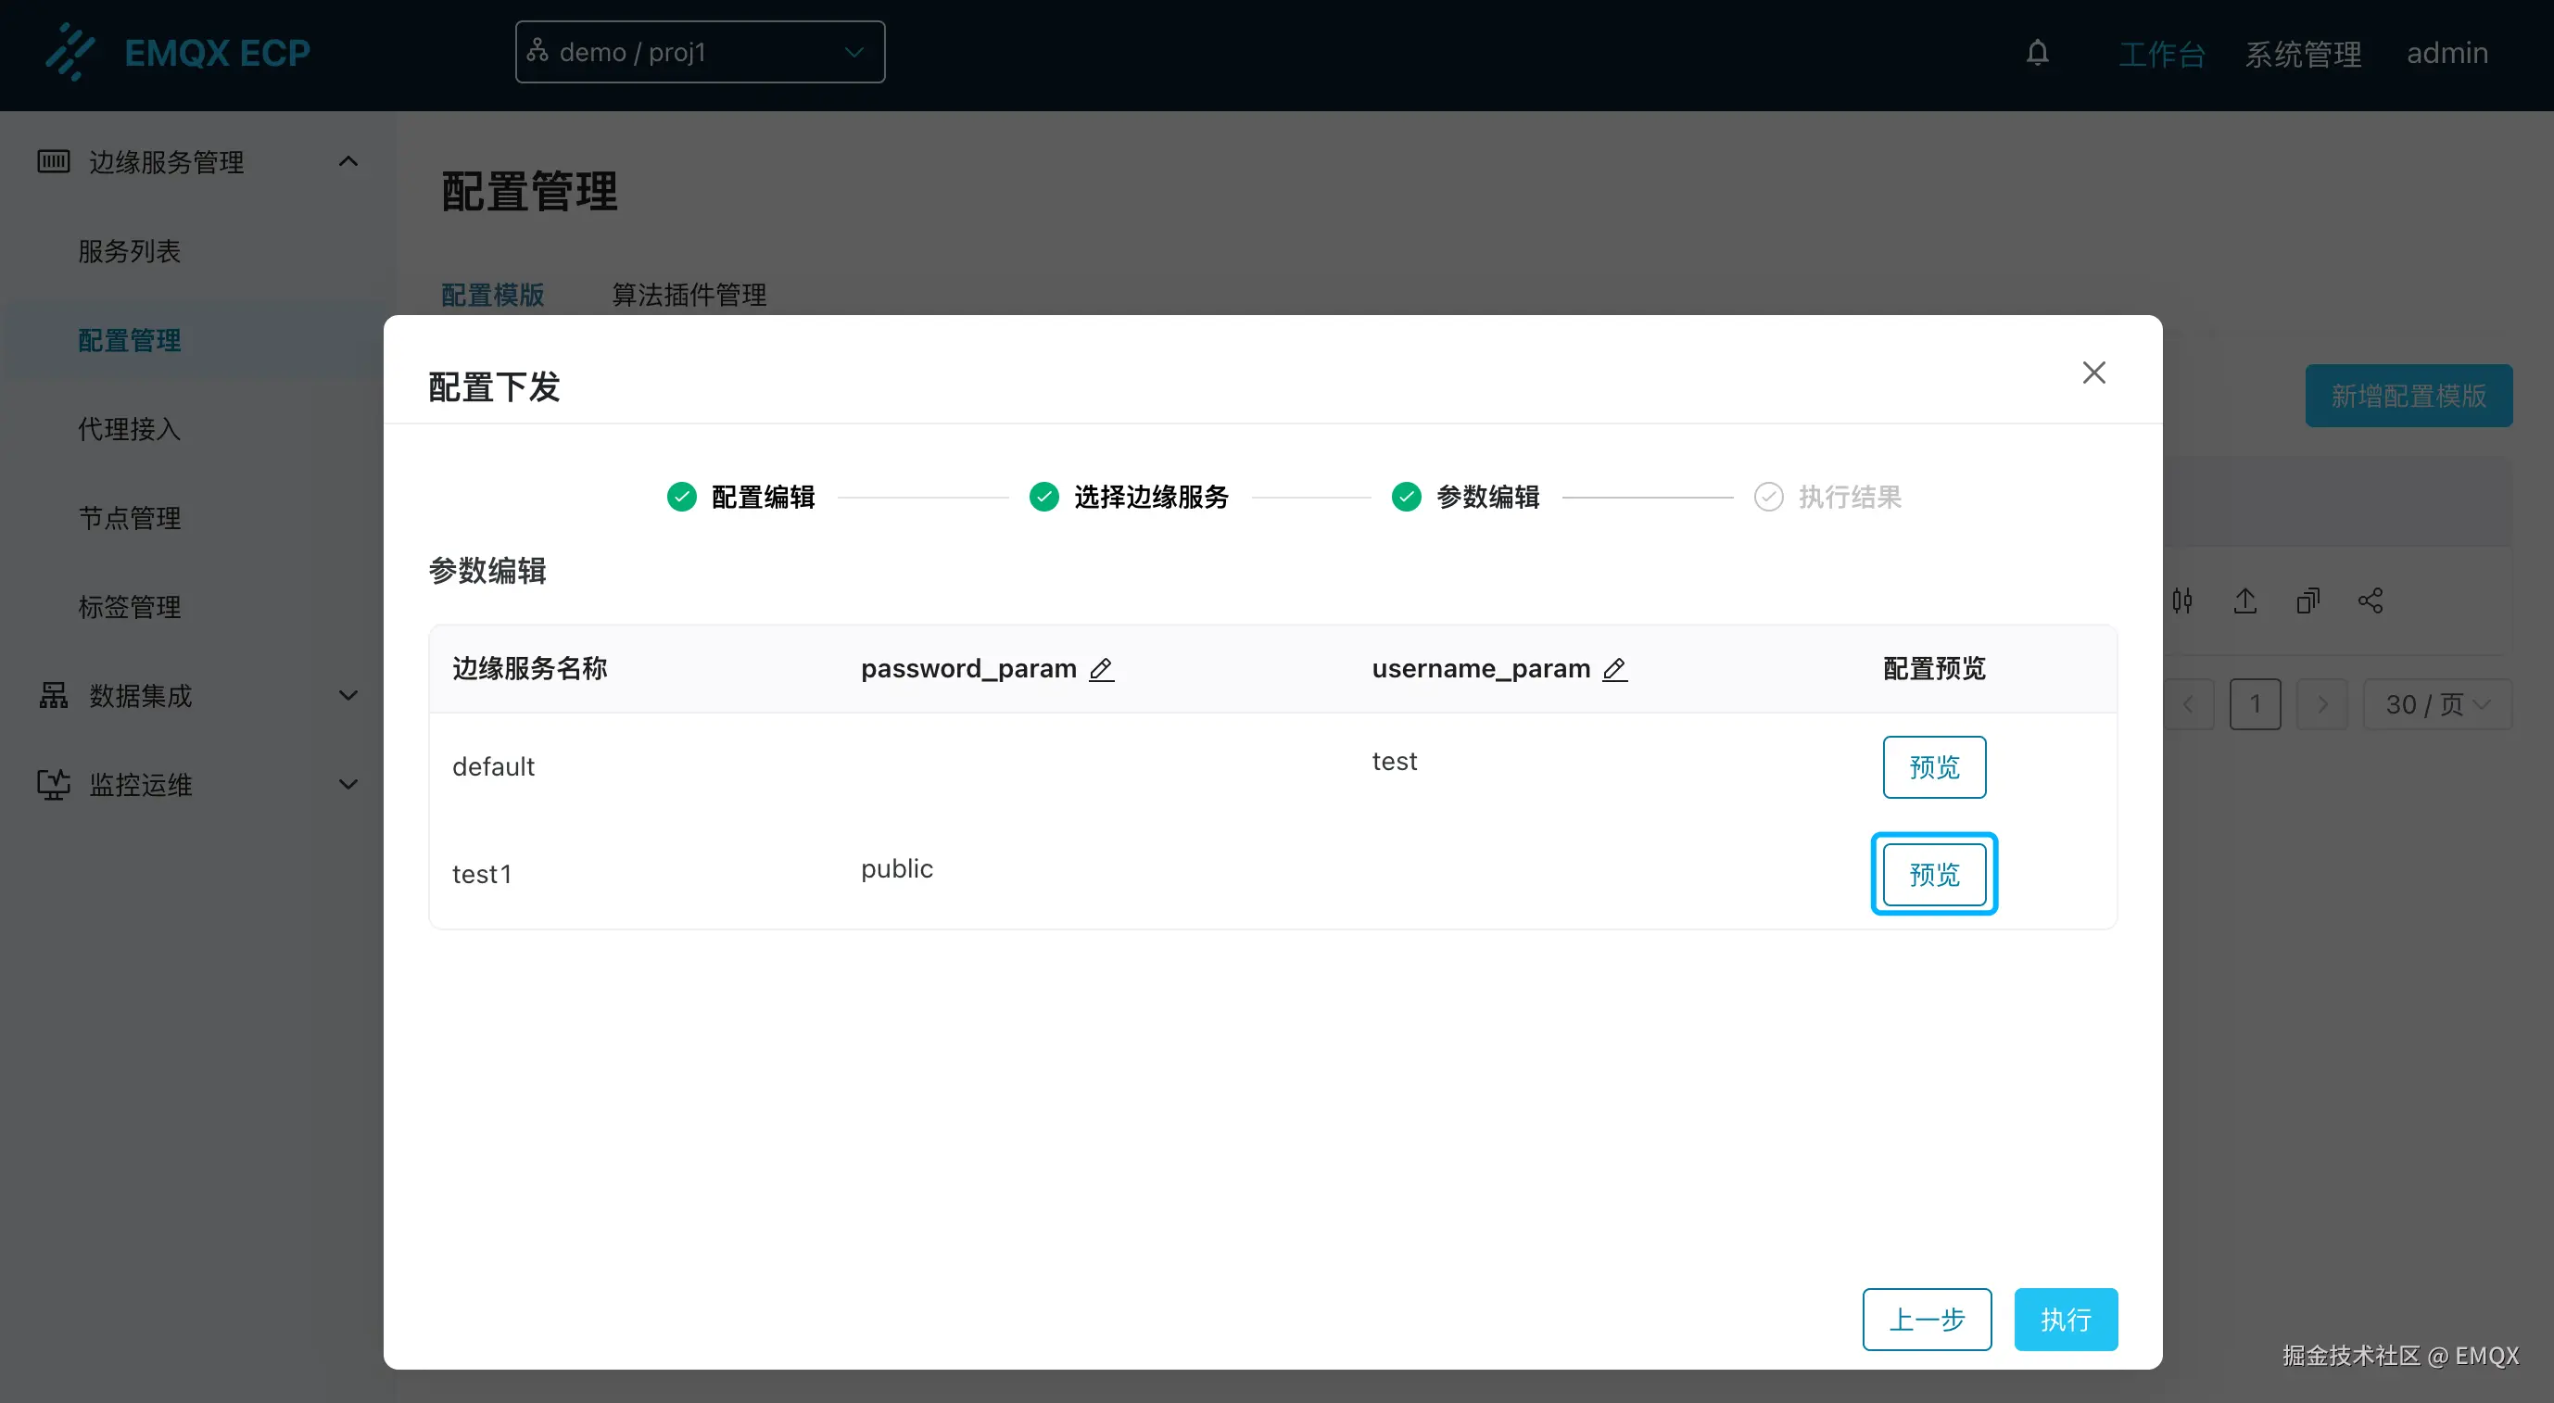Open the 系统管理 menu
The width and height of the screenshot is (2554, 1403).
2303,53
